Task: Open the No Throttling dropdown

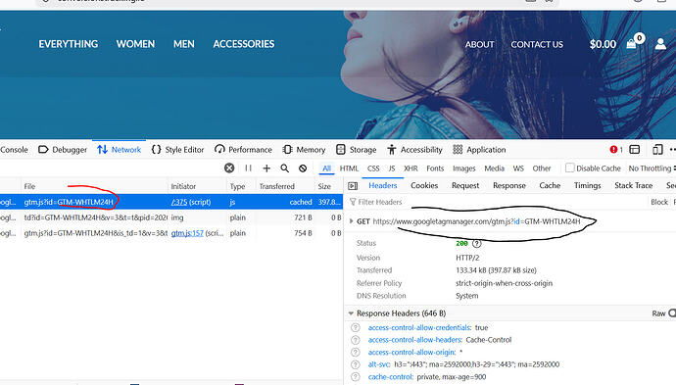Action: tap(652, 168)
